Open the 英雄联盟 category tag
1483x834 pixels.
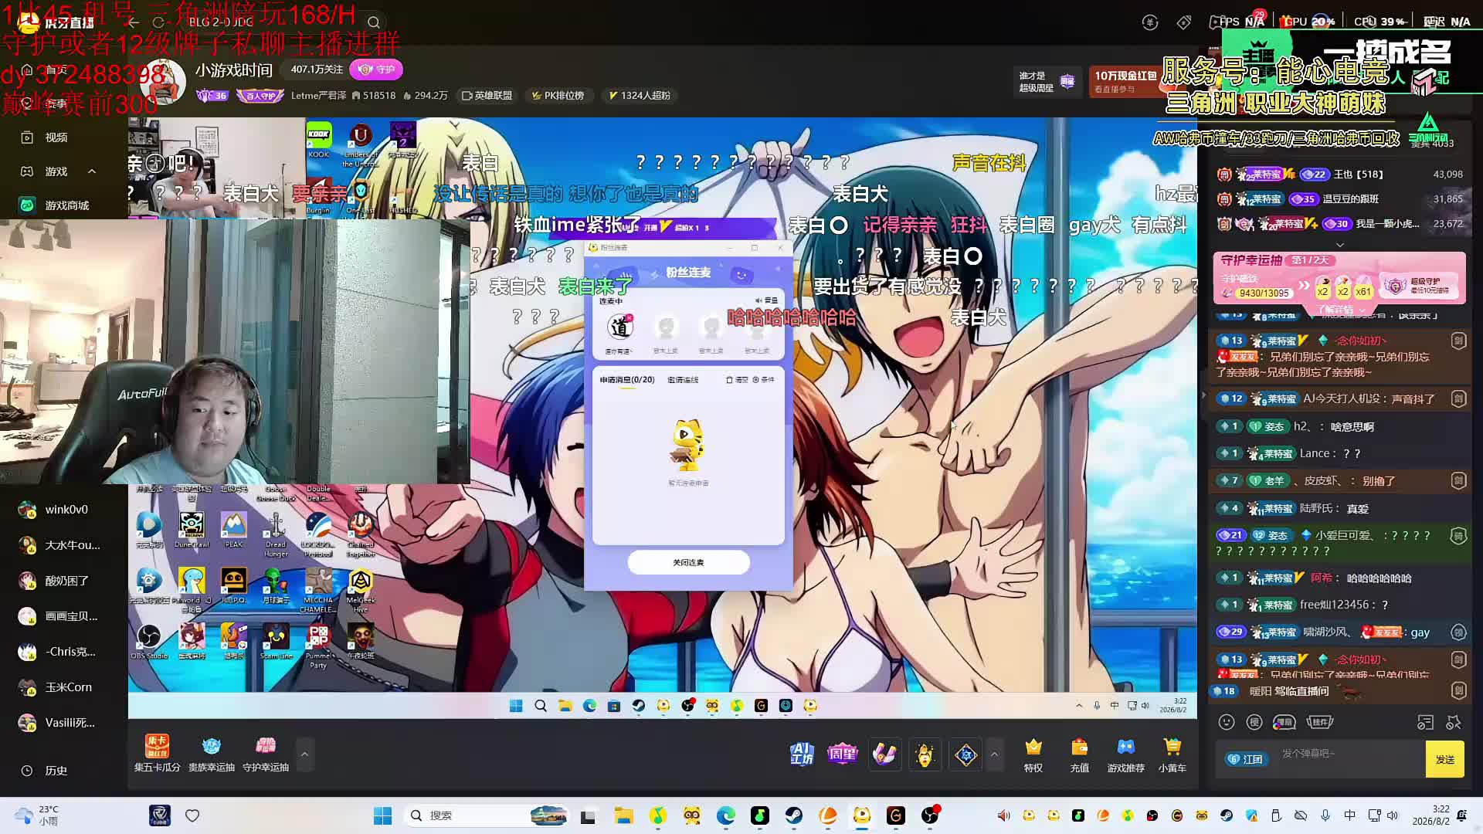click(487, 96)
